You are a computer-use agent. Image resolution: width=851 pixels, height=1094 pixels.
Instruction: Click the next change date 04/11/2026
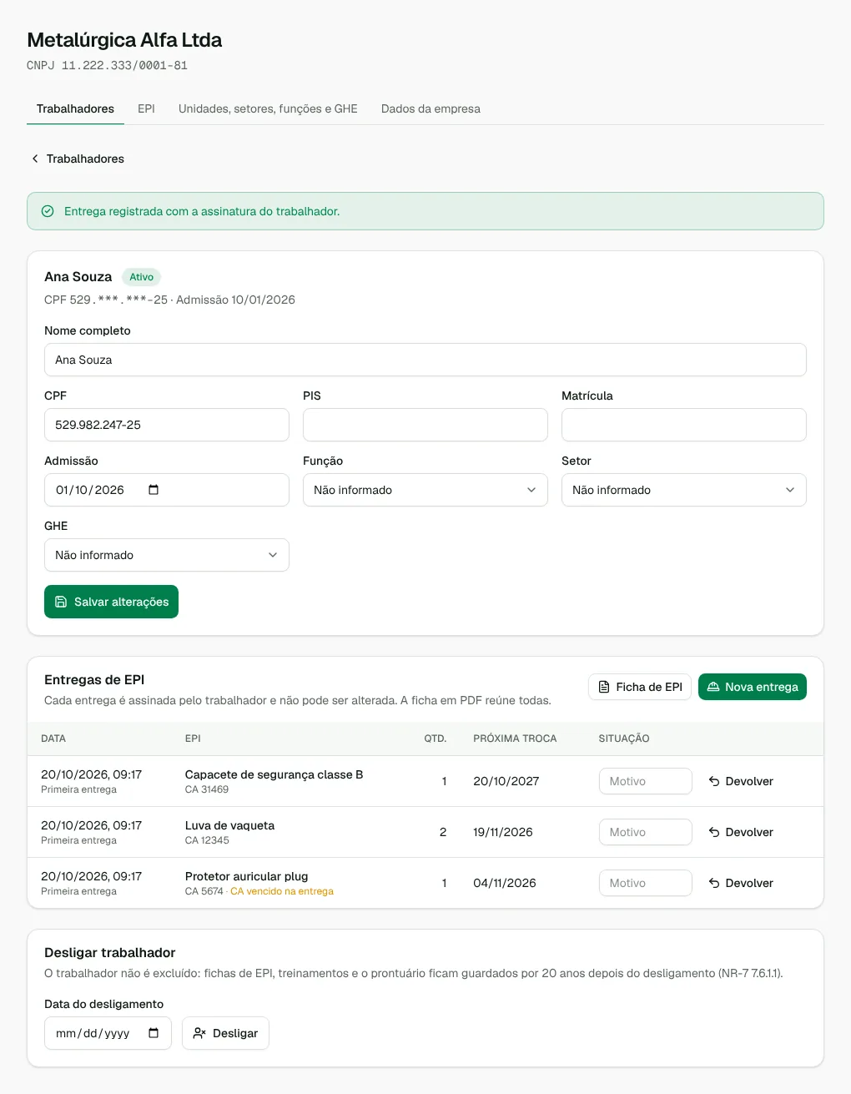[505, 883]
